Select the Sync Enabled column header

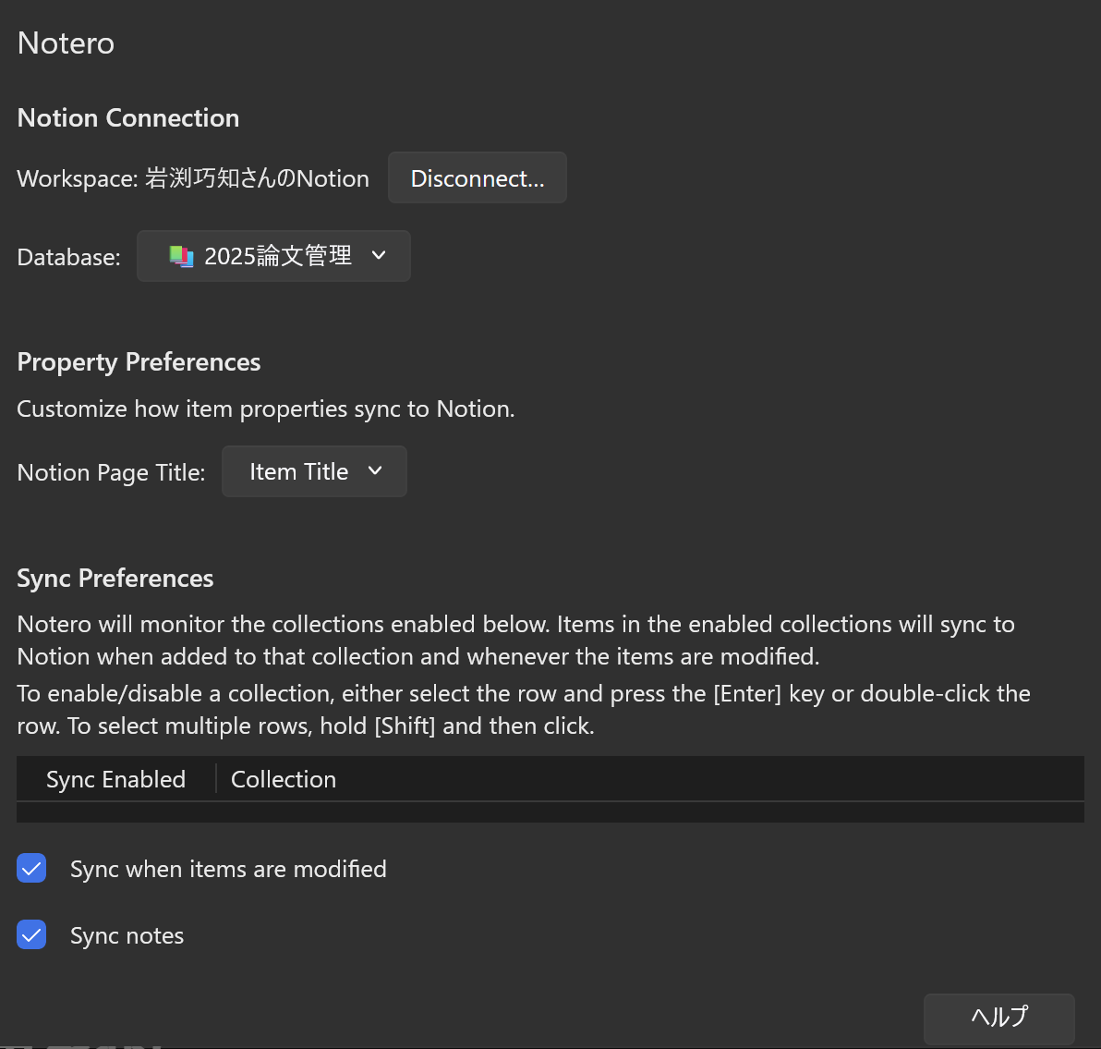(115, 779)
